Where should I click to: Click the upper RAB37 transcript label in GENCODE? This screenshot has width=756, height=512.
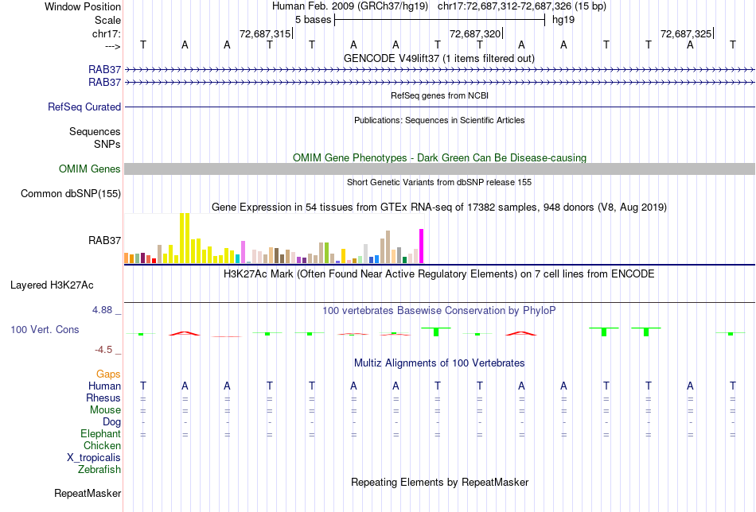click(104, 69)
